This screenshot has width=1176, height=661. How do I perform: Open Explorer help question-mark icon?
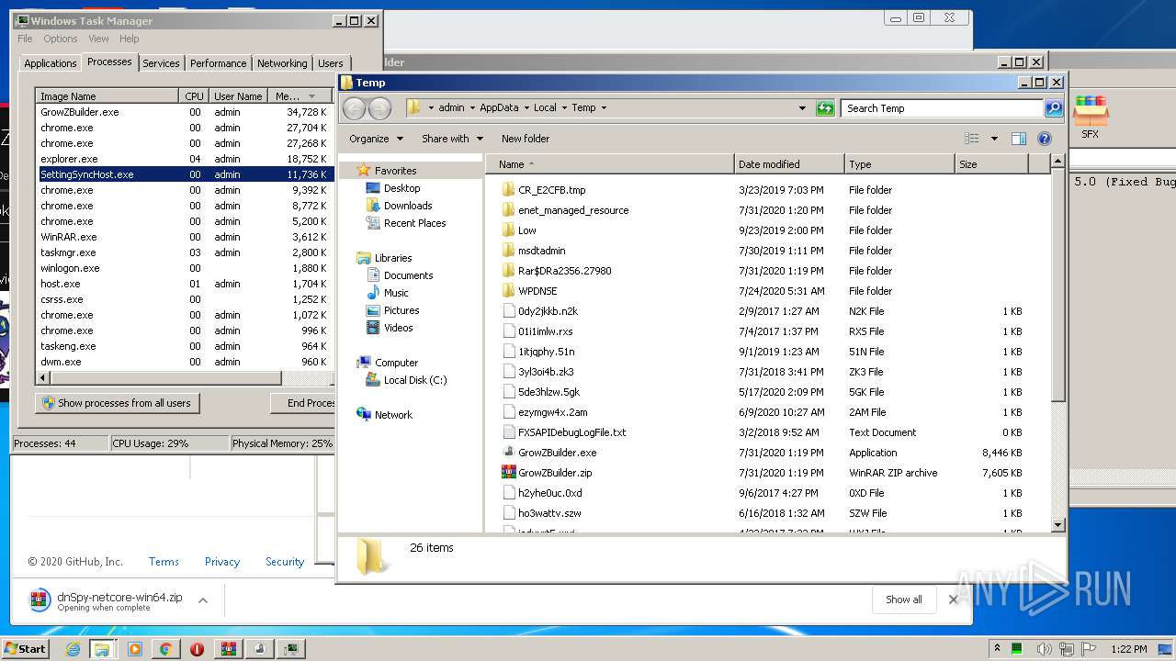click(x=1045, y=139)
